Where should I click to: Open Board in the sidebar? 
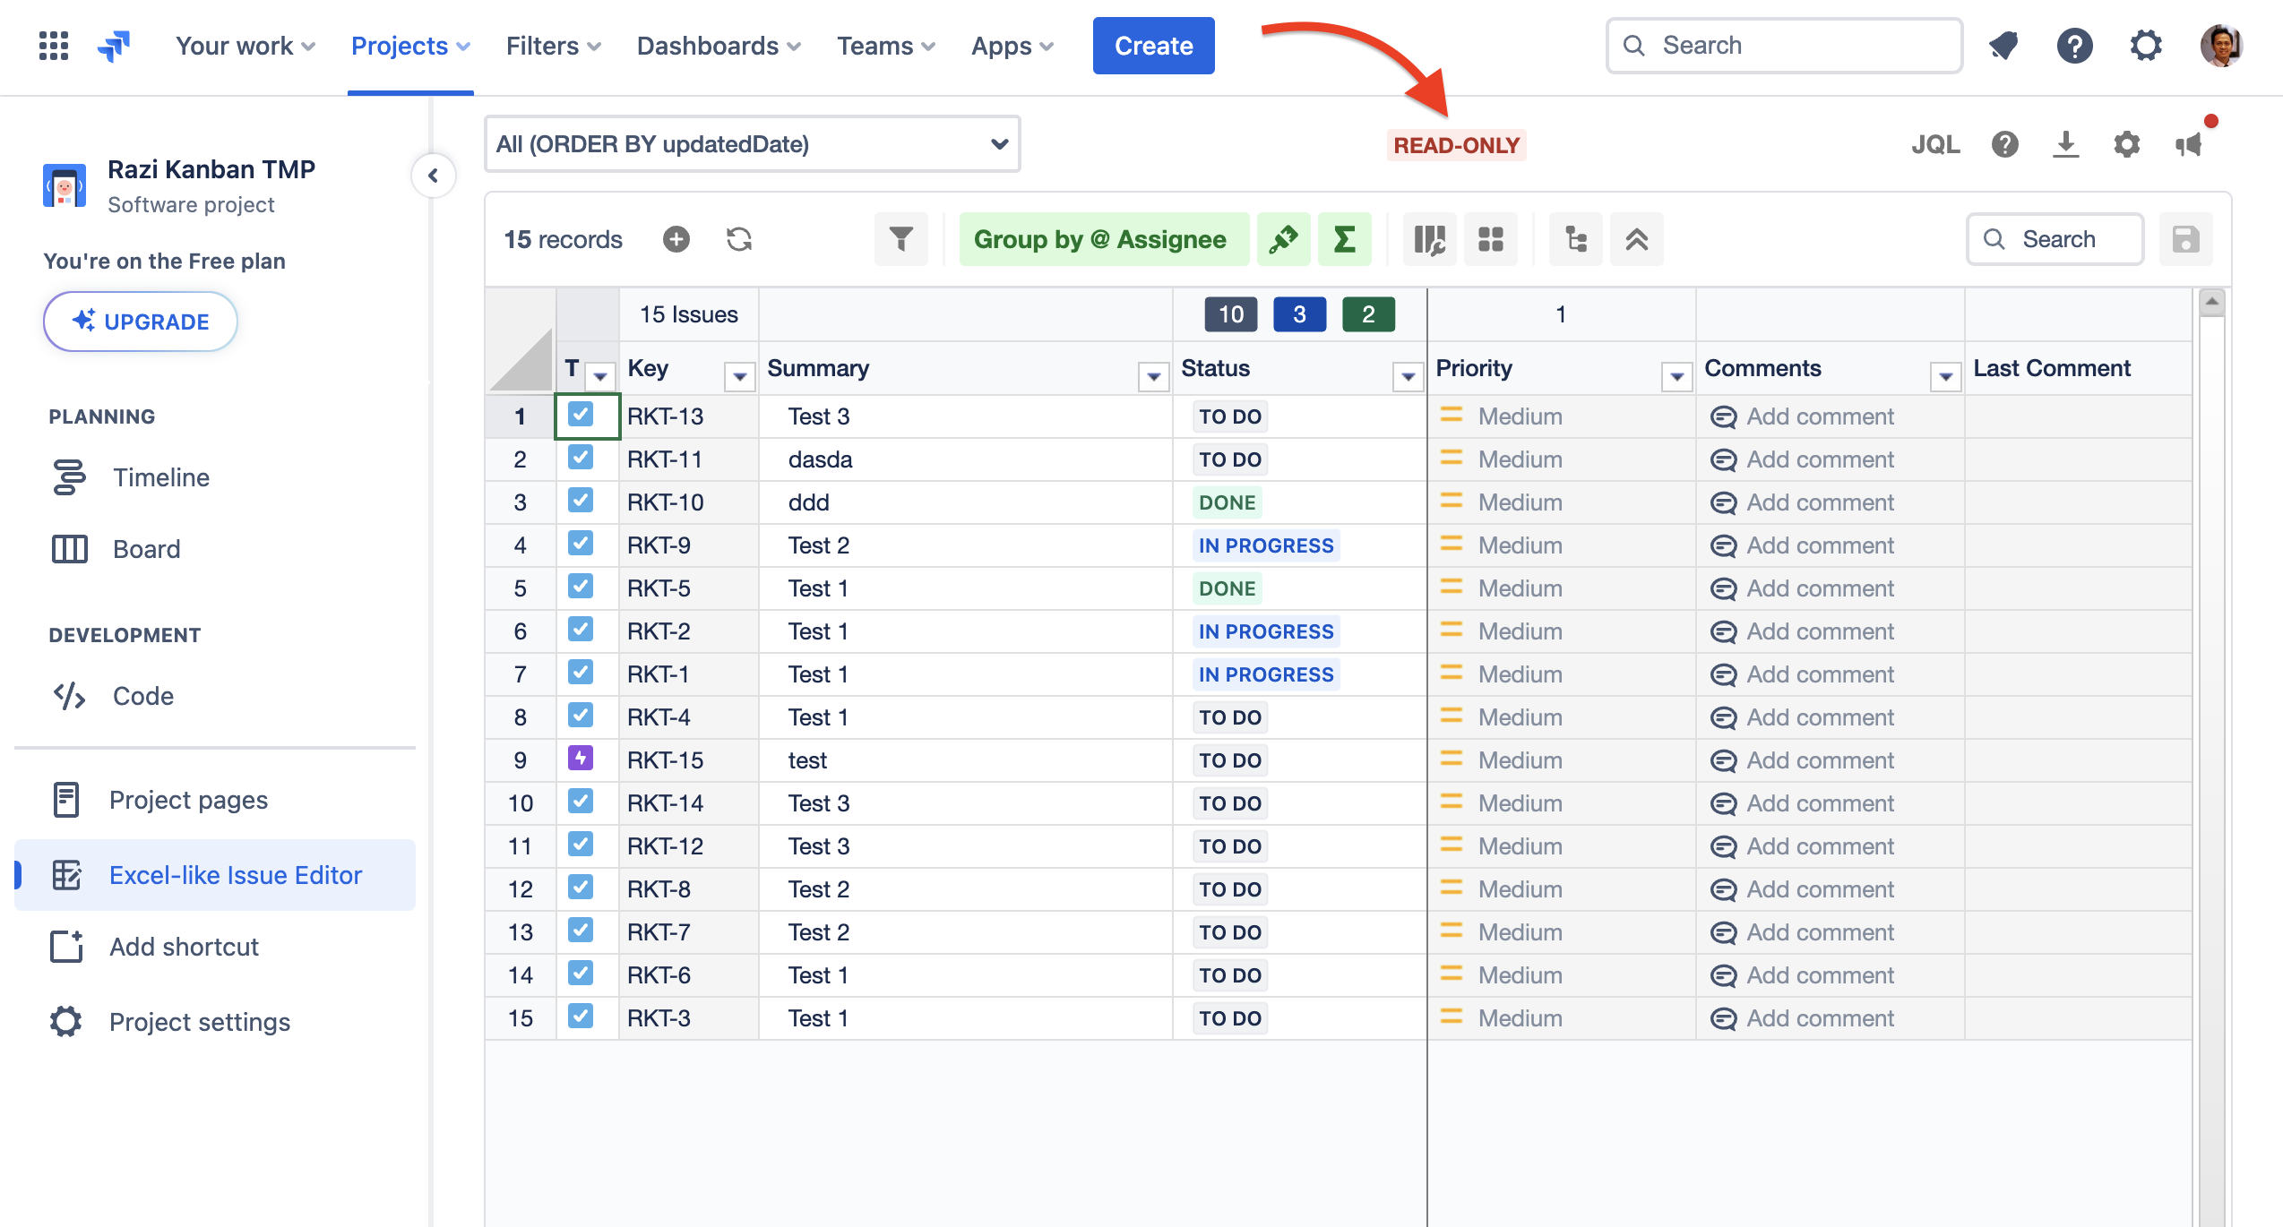point(146,549)
